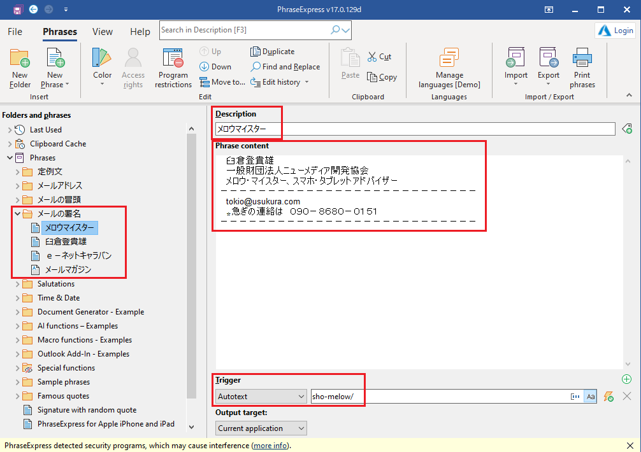Image resolution: width=641 pixels, height=452 pixels.
Task: Click the Print phrases icon
Action: 582,59
